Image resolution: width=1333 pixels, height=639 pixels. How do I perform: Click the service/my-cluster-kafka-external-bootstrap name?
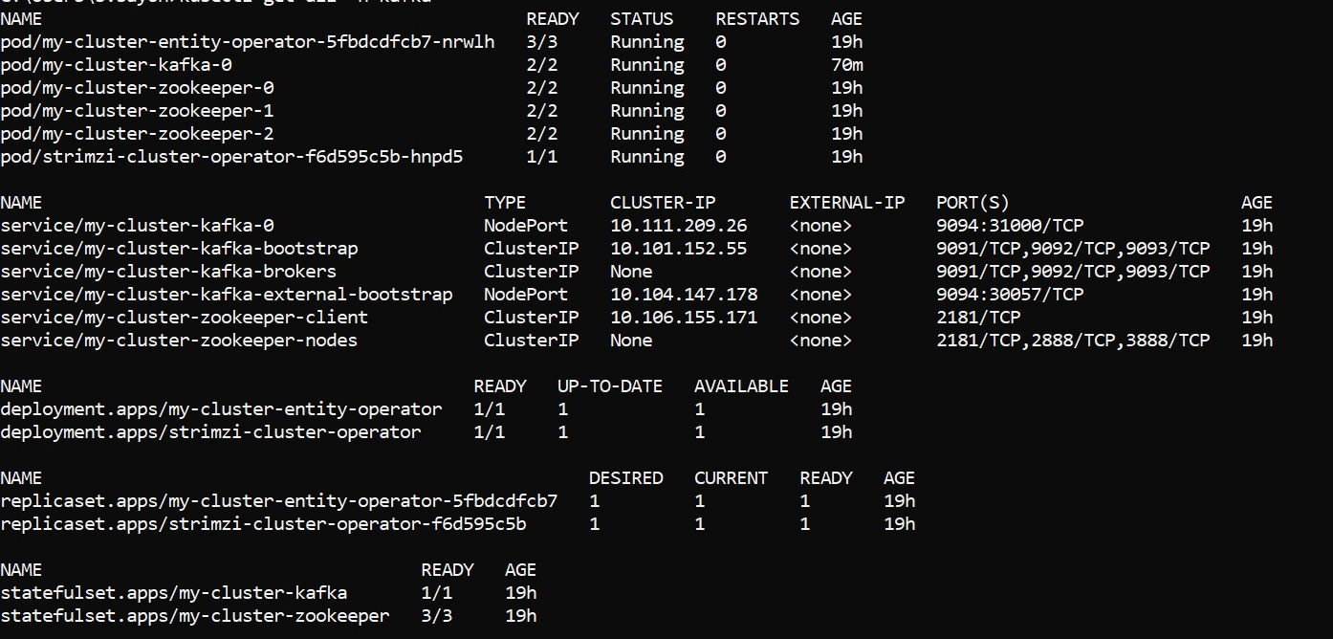coord(227,295)
